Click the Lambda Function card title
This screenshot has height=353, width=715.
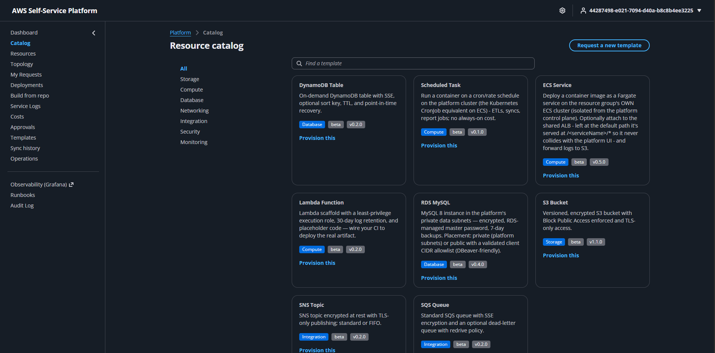coord(321,203)
